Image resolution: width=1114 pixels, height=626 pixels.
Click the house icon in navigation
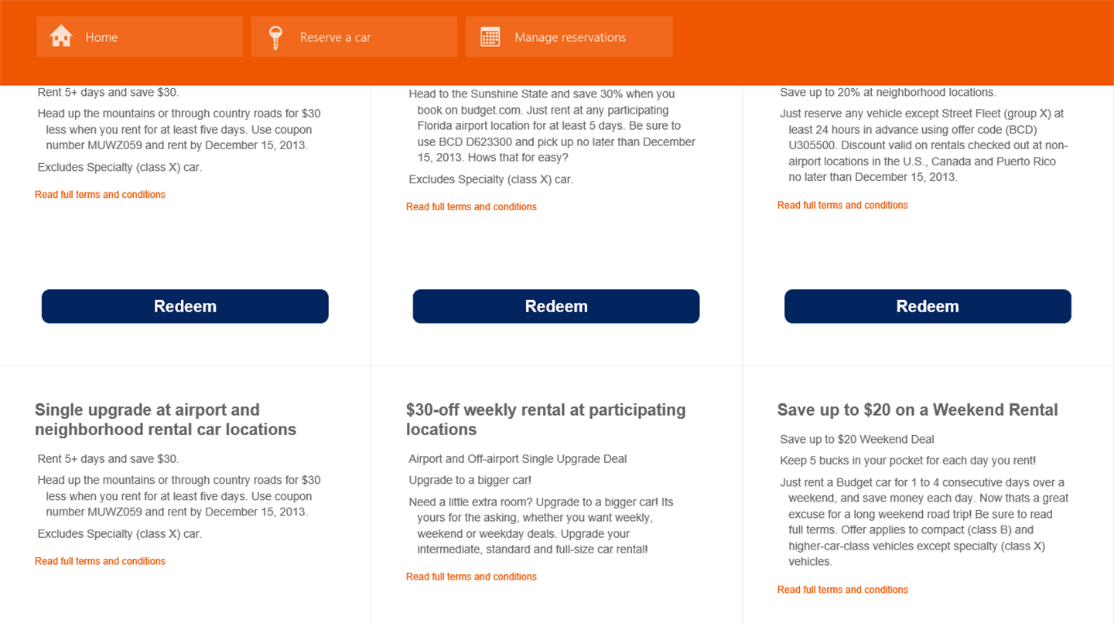point(61,36)
